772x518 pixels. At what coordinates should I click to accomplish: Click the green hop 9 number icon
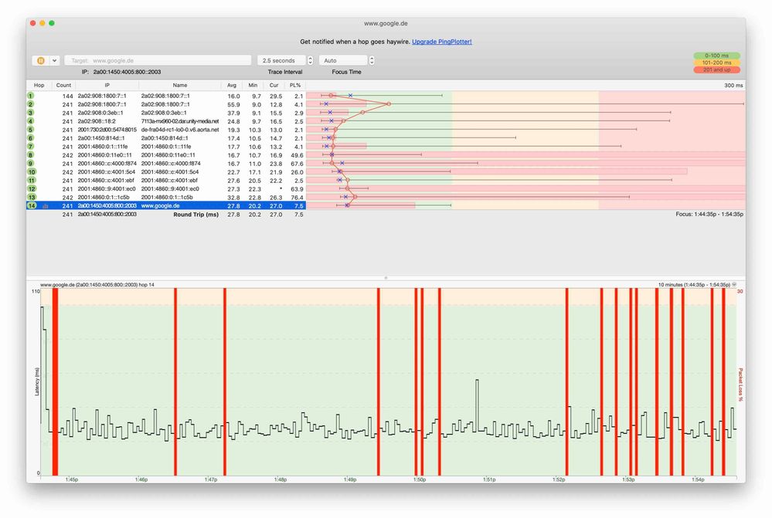coord(31,164)
